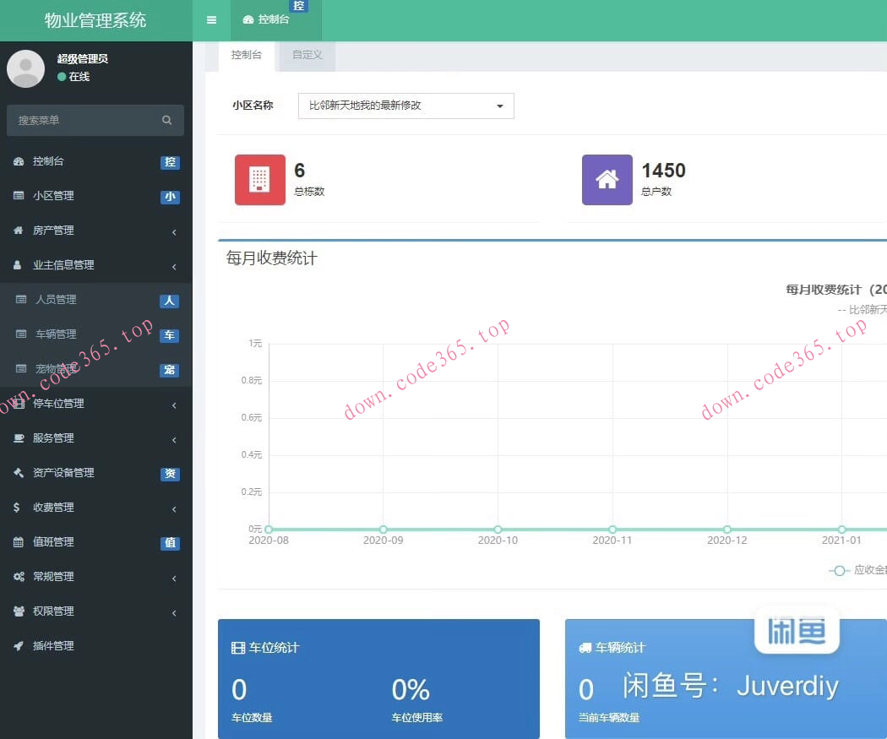Switch to the 控制台 sub-tab
The image size is (887, 739).
247,56
